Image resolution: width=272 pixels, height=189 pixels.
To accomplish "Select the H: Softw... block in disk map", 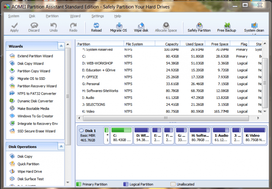I will [200, 135].
